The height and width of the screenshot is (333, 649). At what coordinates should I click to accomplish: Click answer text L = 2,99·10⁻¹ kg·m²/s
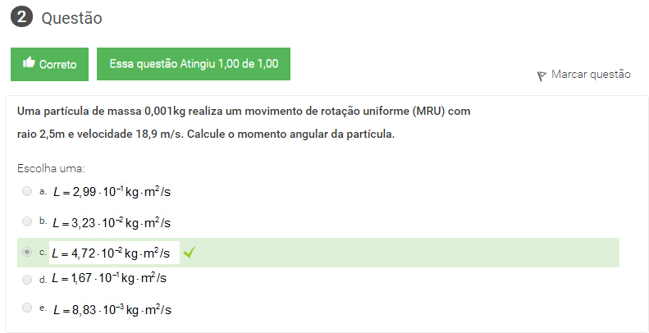[x=111, y=192]
